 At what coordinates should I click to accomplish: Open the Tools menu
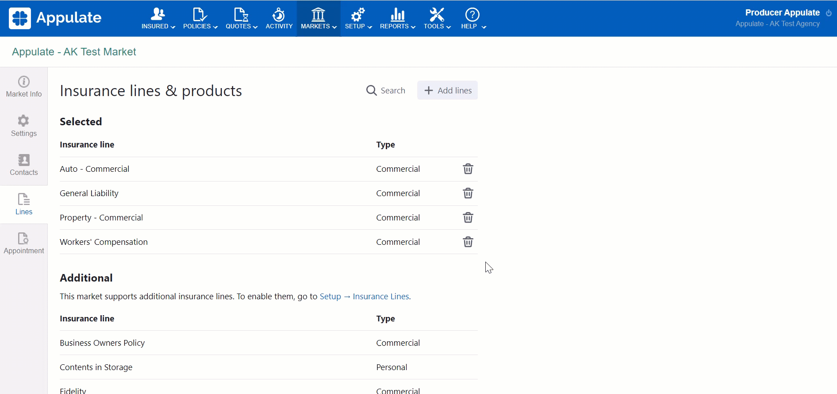[x=437, y=19]
